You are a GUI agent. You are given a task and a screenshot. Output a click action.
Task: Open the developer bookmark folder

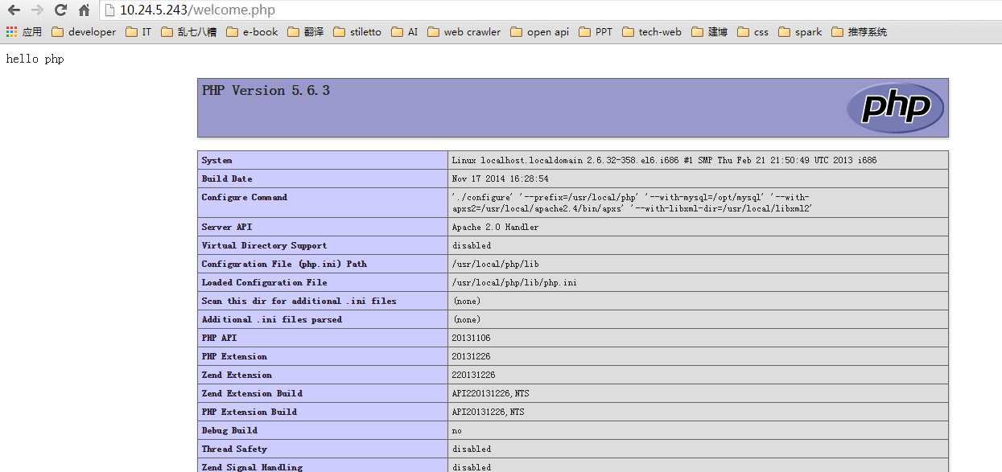click(84, 32)
